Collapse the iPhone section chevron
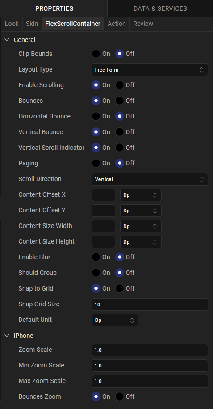The image size is (213, 409). (x=7, y=336)
